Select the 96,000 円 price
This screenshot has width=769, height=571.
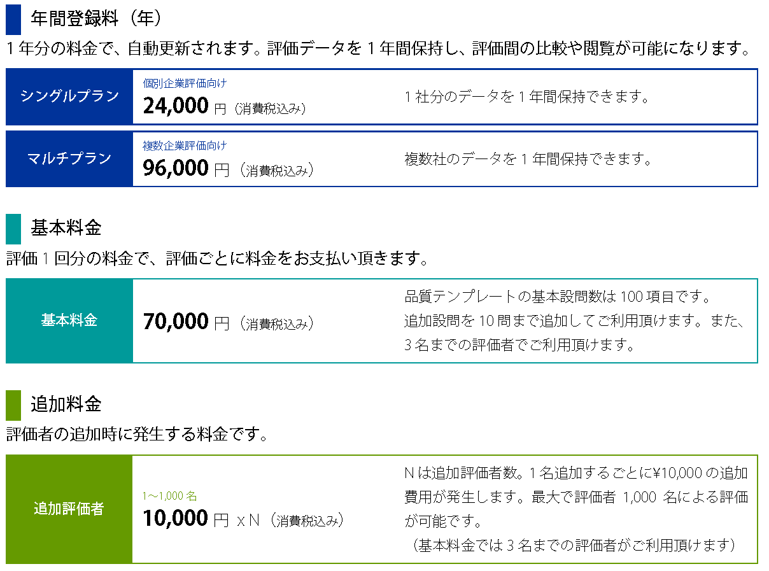pyautogui.click(x=185, y=169)
